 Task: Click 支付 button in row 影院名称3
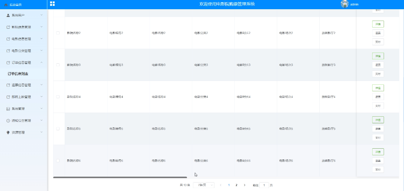[378, 74]
